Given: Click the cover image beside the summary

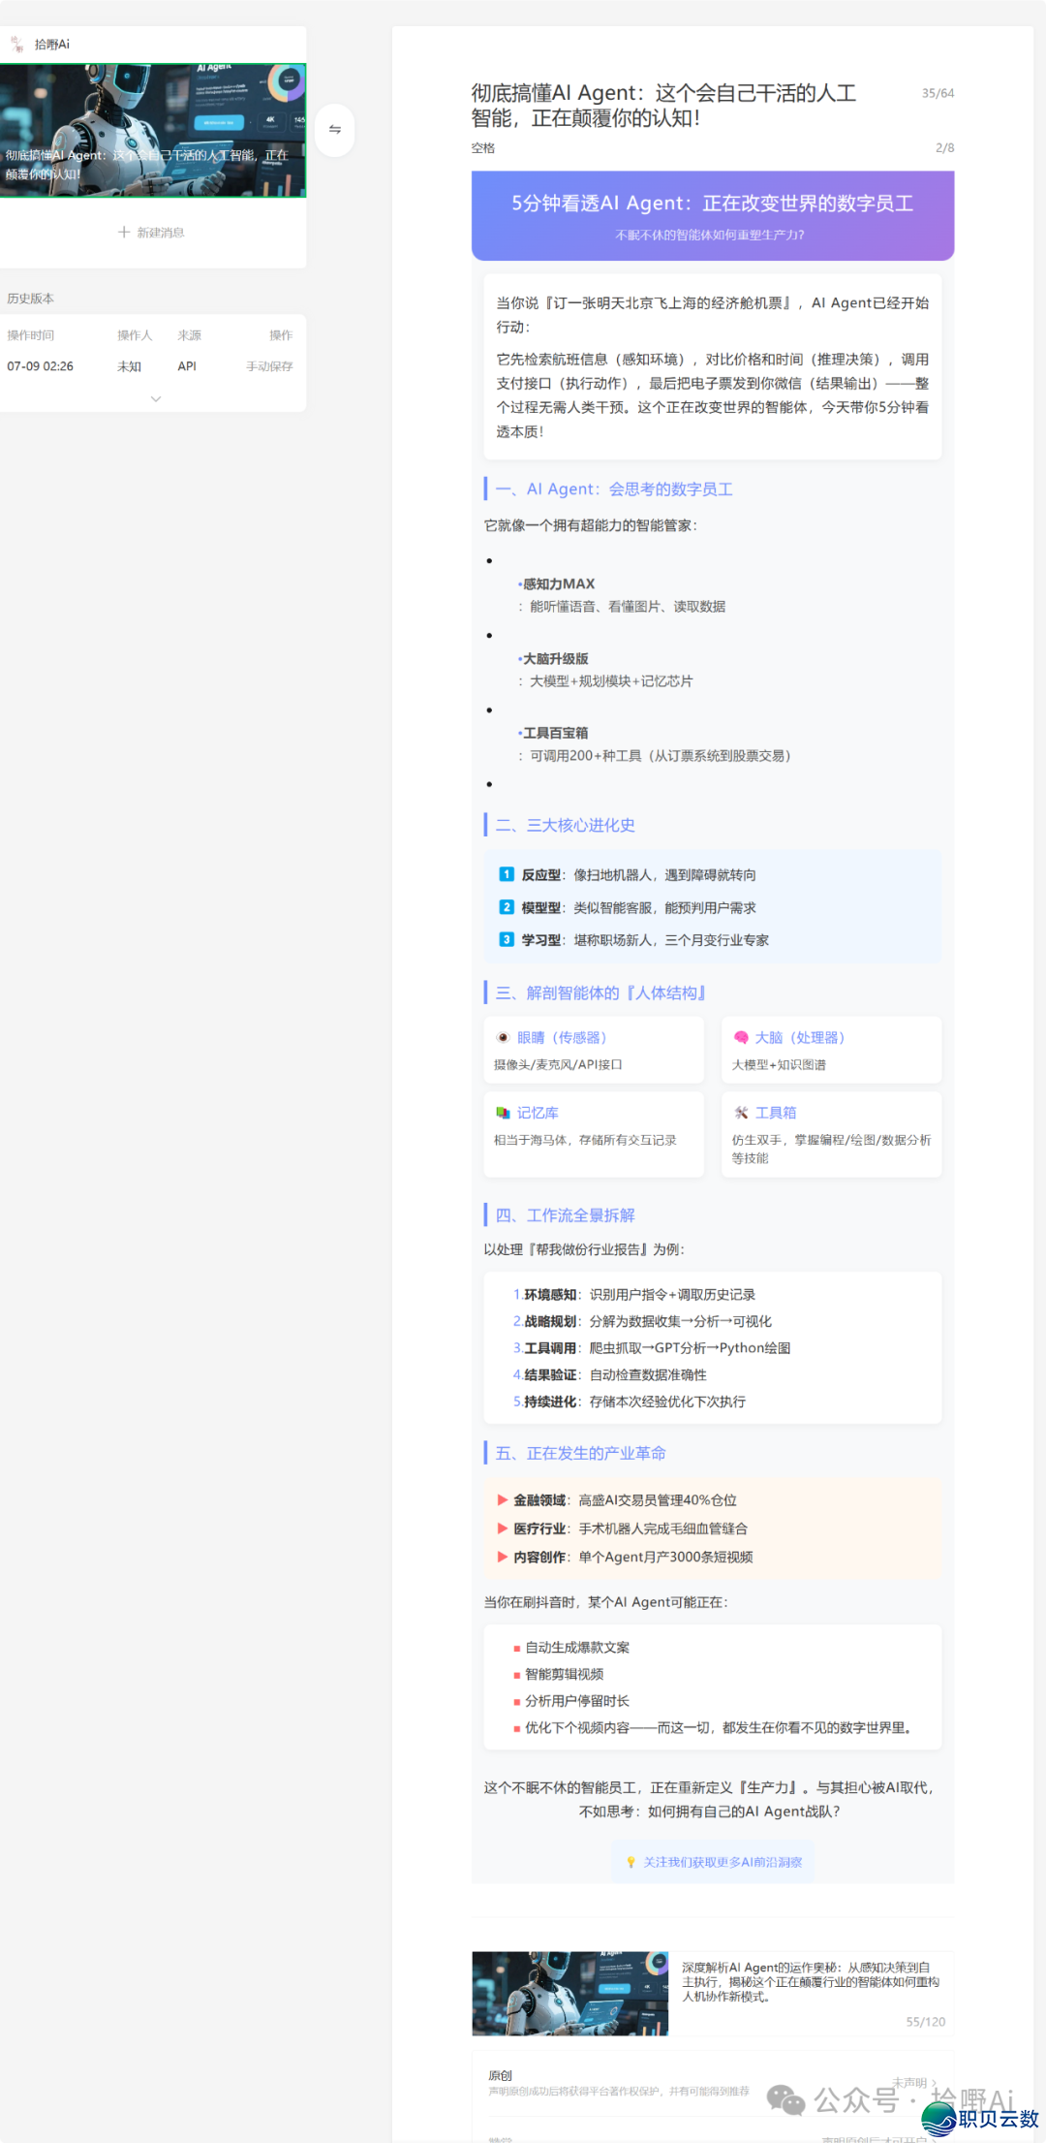Looking at the screenshot, I should [x=569, y=1993].
